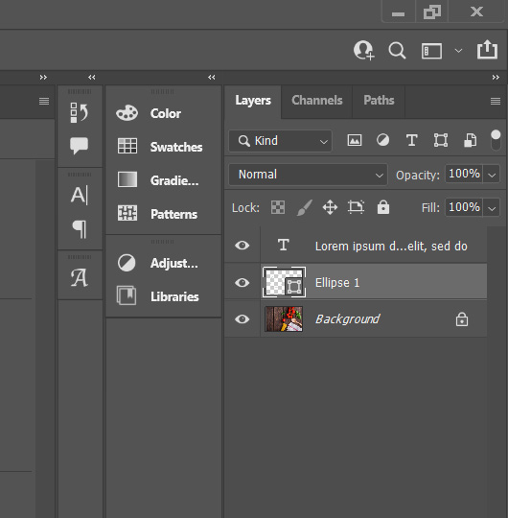Expand the Color/Swatches dock arrows
The height and width of the screenshot is (518, 508).
click(x=212, y=78)
